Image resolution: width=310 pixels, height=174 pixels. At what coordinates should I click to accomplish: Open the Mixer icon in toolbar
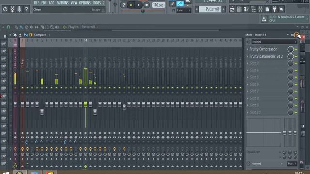tap(261, 9)
